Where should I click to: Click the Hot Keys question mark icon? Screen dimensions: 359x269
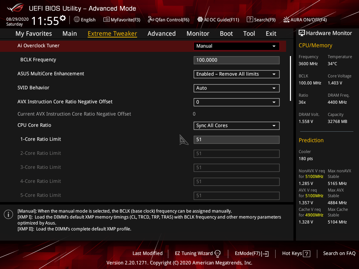[x=306, y=254]
